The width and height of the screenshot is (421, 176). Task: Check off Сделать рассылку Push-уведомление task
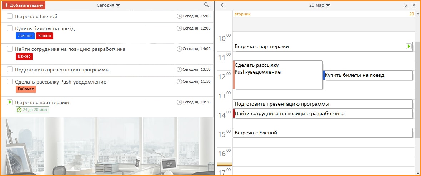pyautogui.click(x=10, y=81)
